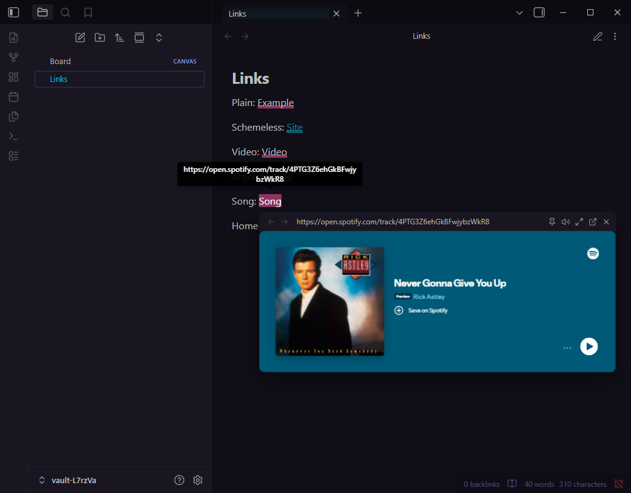Switch to editing view pencil icon
Screen dimensions: 631x493
click(598, 36)
